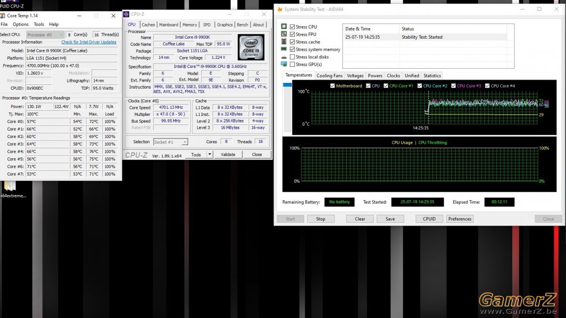Click the Elapsed Time value 00:12:11
Image resolution: width=566 pixels, height=318 pixels.
[499, 202]
